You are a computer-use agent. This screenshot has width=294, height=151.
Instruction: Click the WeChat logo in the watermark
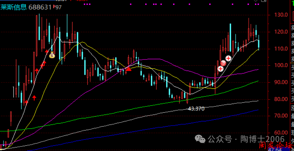tap(201, 139)
